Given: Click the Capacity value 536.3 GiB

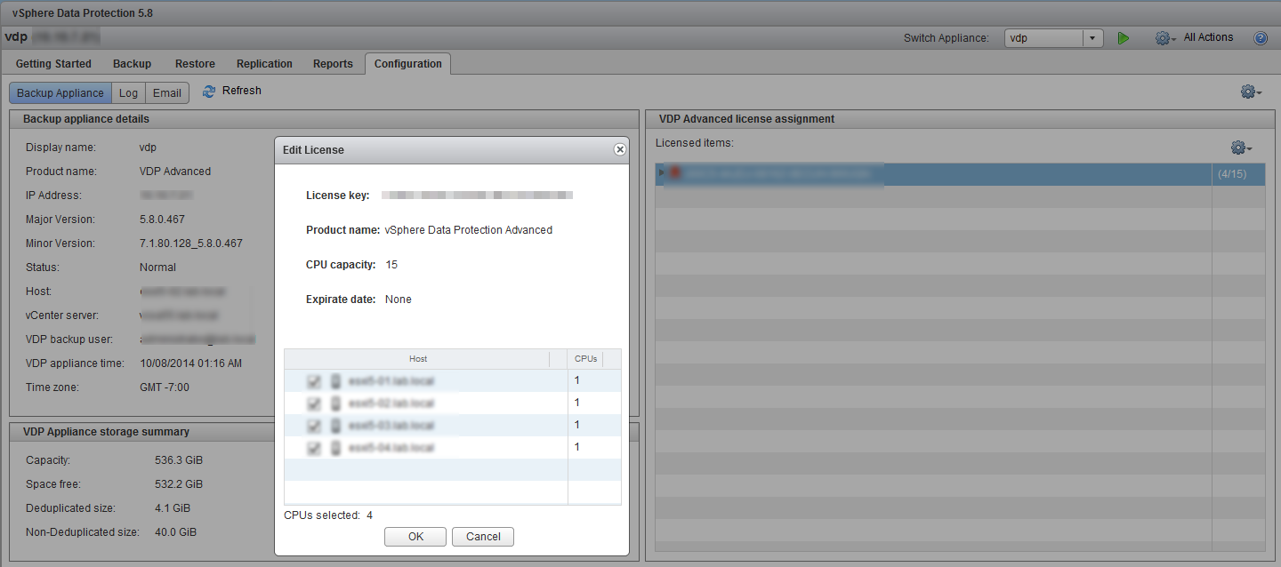Looking at the screenshot, I should pos(179,460).
